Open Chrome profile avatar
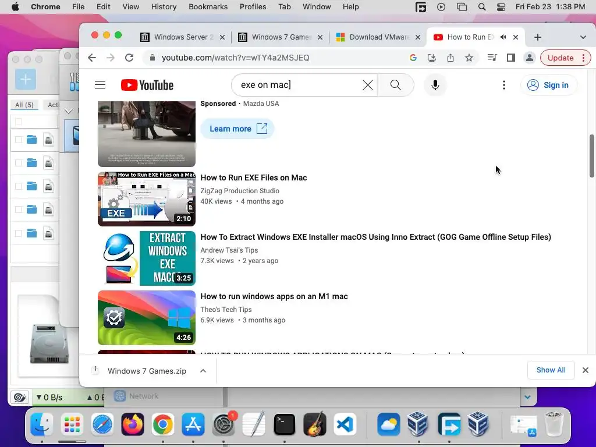This screenshot has height=447, width=596. [x=530, y=58]
